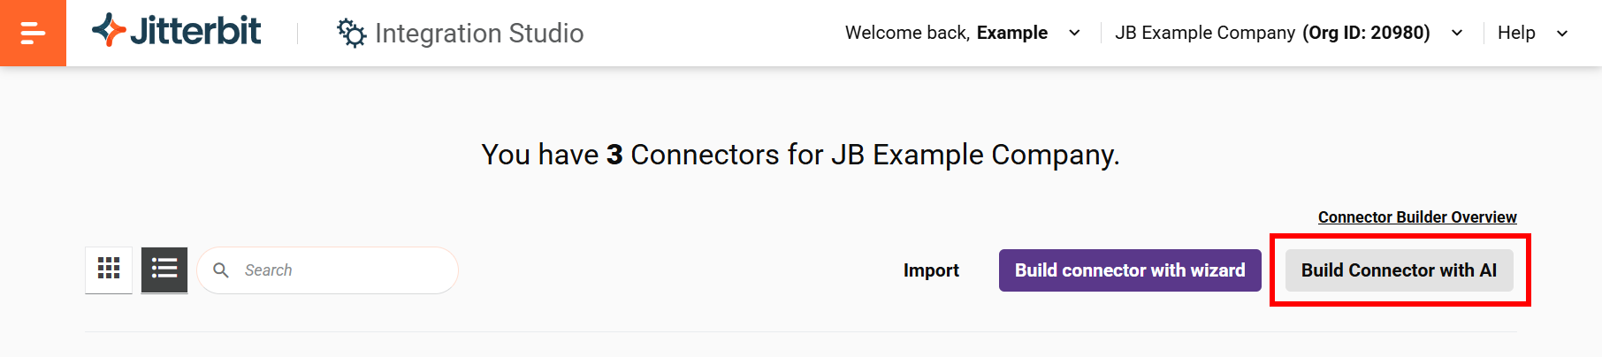Click the Welcome back, Example menu
The image size is (1602, 357).
tap(946, 33)
